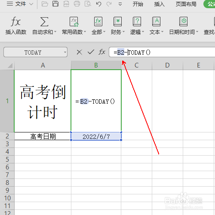Select column D header
The image size is (215, 215).
(x=167, y=65)
